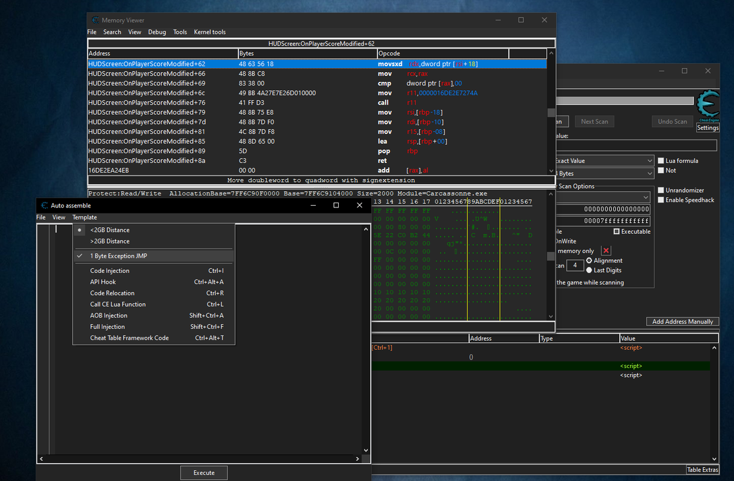Click the alignment value field showing 4
Viewport: 734px width, 481px height.
click(x=575, y=265)
